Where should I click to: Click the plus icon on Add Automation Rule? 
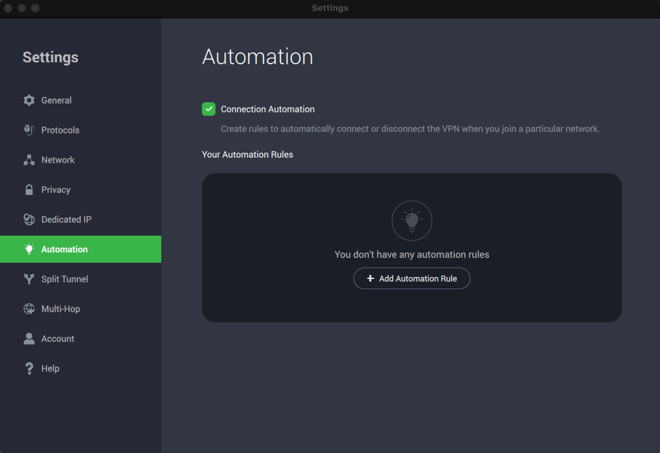click(x=370, y=278)
